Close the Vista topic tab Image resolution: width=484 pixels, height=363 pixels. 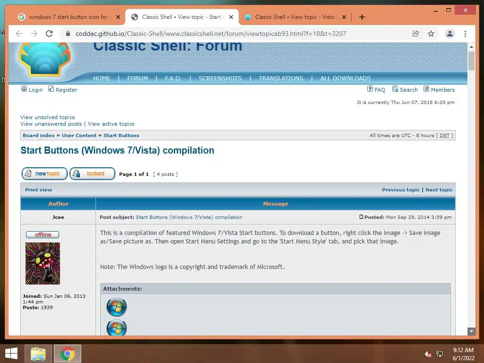[x=344, y=17]
